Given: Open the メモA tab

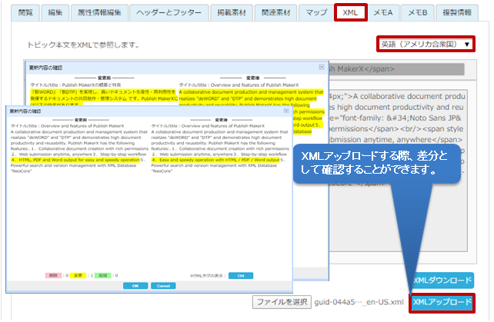Looking at the screenshot, I should [383, 13].
